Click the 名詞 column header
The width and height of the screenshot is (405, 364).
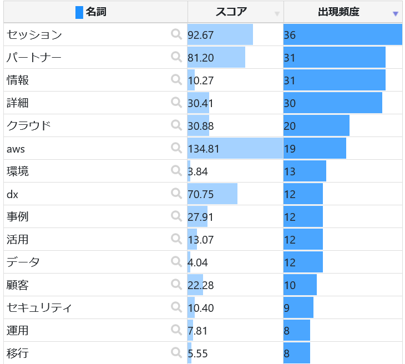(x=95, y=12)
